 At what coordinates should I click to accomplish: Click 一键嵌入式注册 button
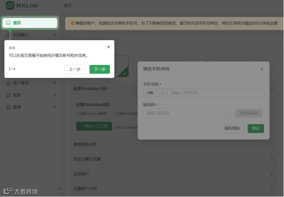coord(94,126)
